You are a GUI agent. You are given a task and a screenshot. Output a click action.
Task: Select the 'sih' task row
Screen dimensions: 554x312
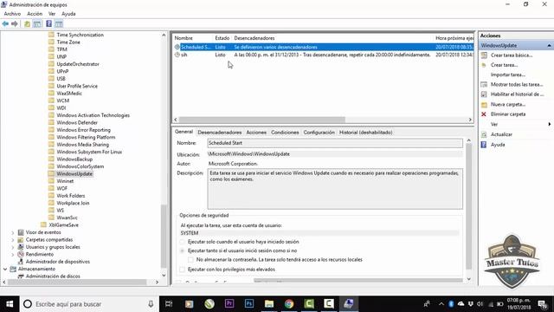(x=323, y=55)
